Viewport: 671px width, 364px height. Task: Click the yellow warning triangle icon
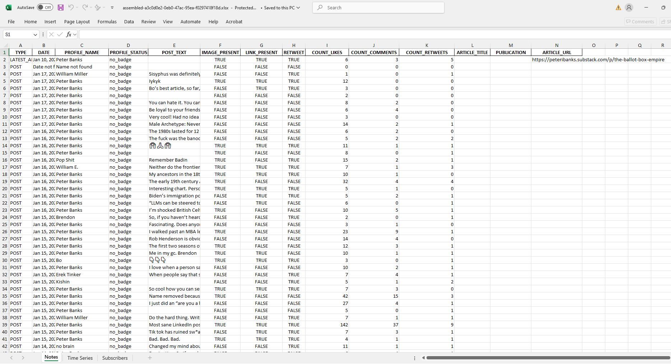tap(618, 8)
